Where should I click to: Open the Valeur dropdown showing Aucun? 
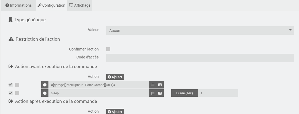coord(200,31)
